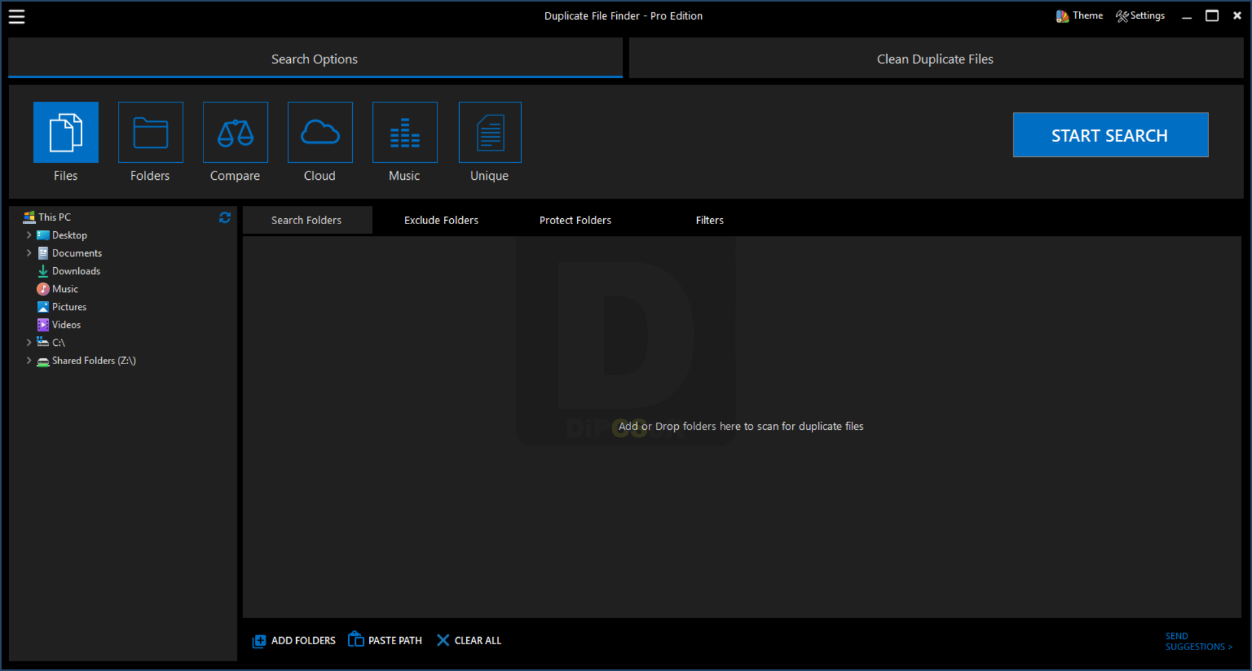This screenshot has width=1252, height=671.
Task: Click the Videos icon in tree
Action: pyautogui.click(x=43, y=324)
